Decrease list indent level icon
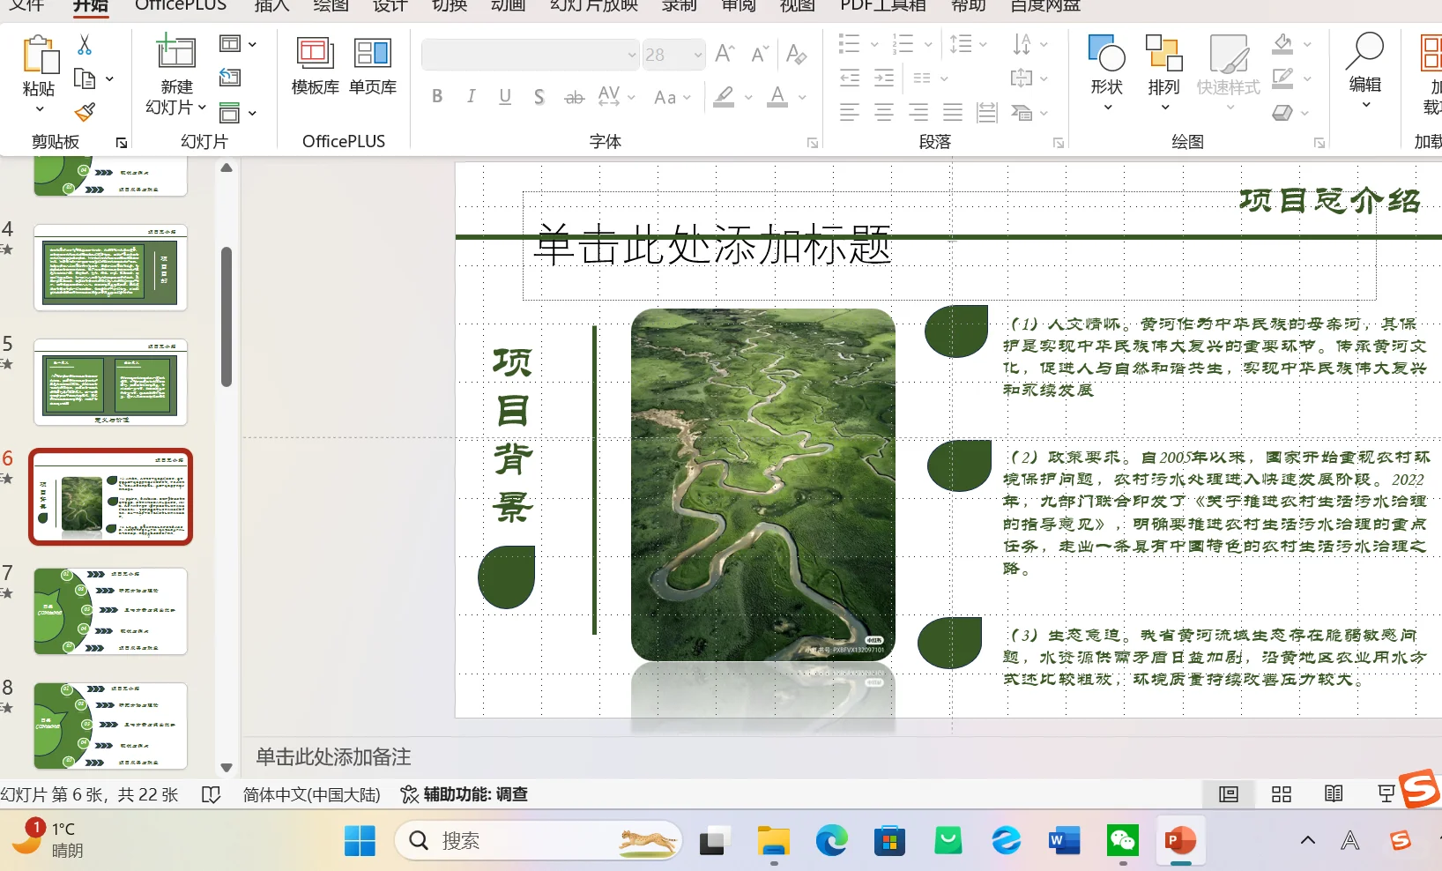The width and height of the screenshot is (1442, 871). (x=850, y=78)
